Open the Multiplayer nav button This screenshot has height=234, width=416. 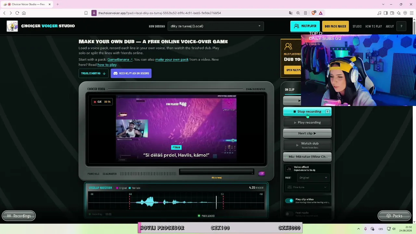(x=305, y=26)
